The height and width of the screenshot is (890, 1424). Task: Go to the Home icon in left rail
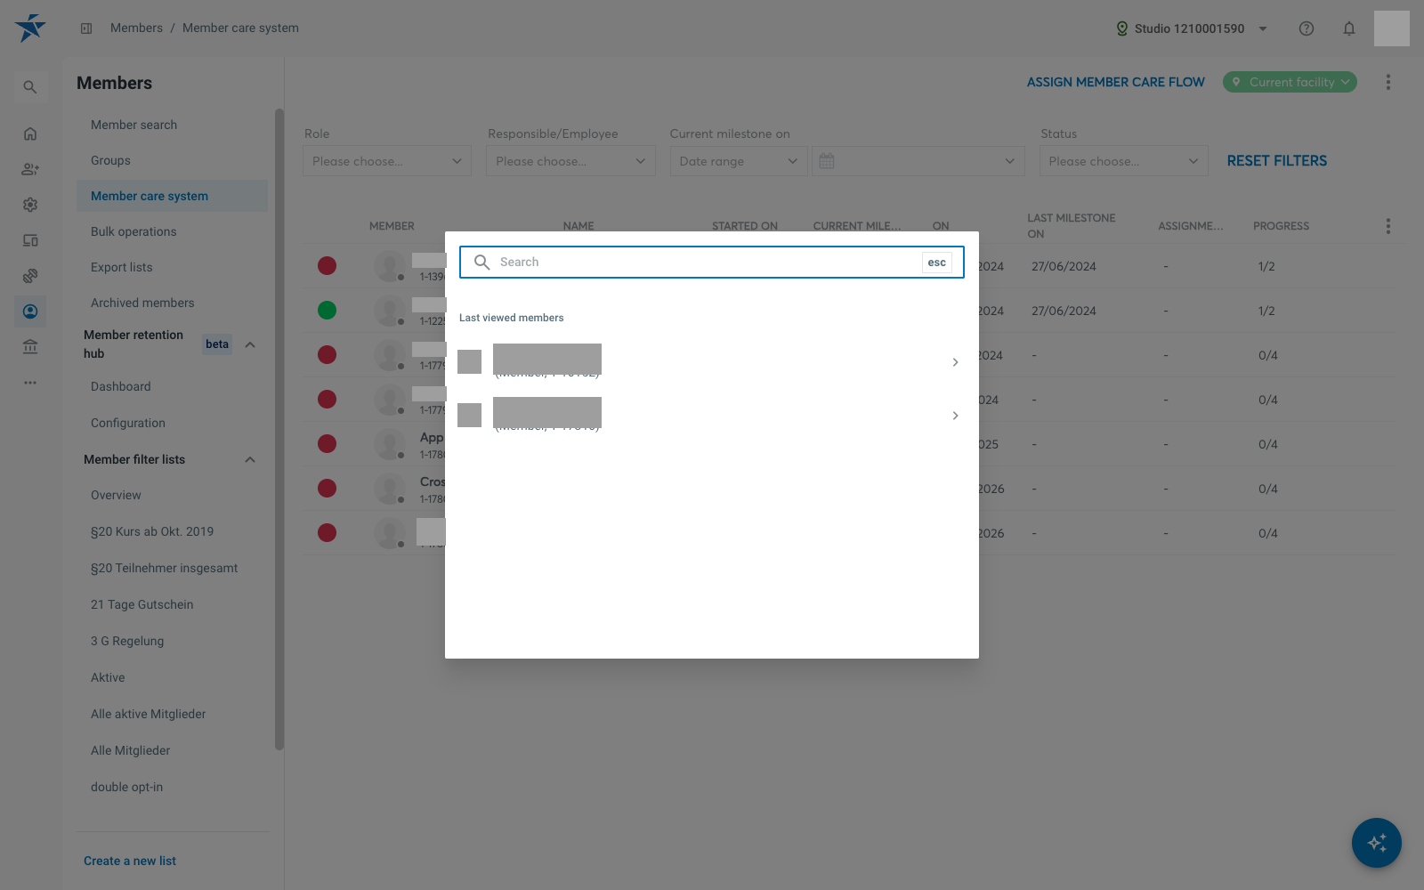30,133
